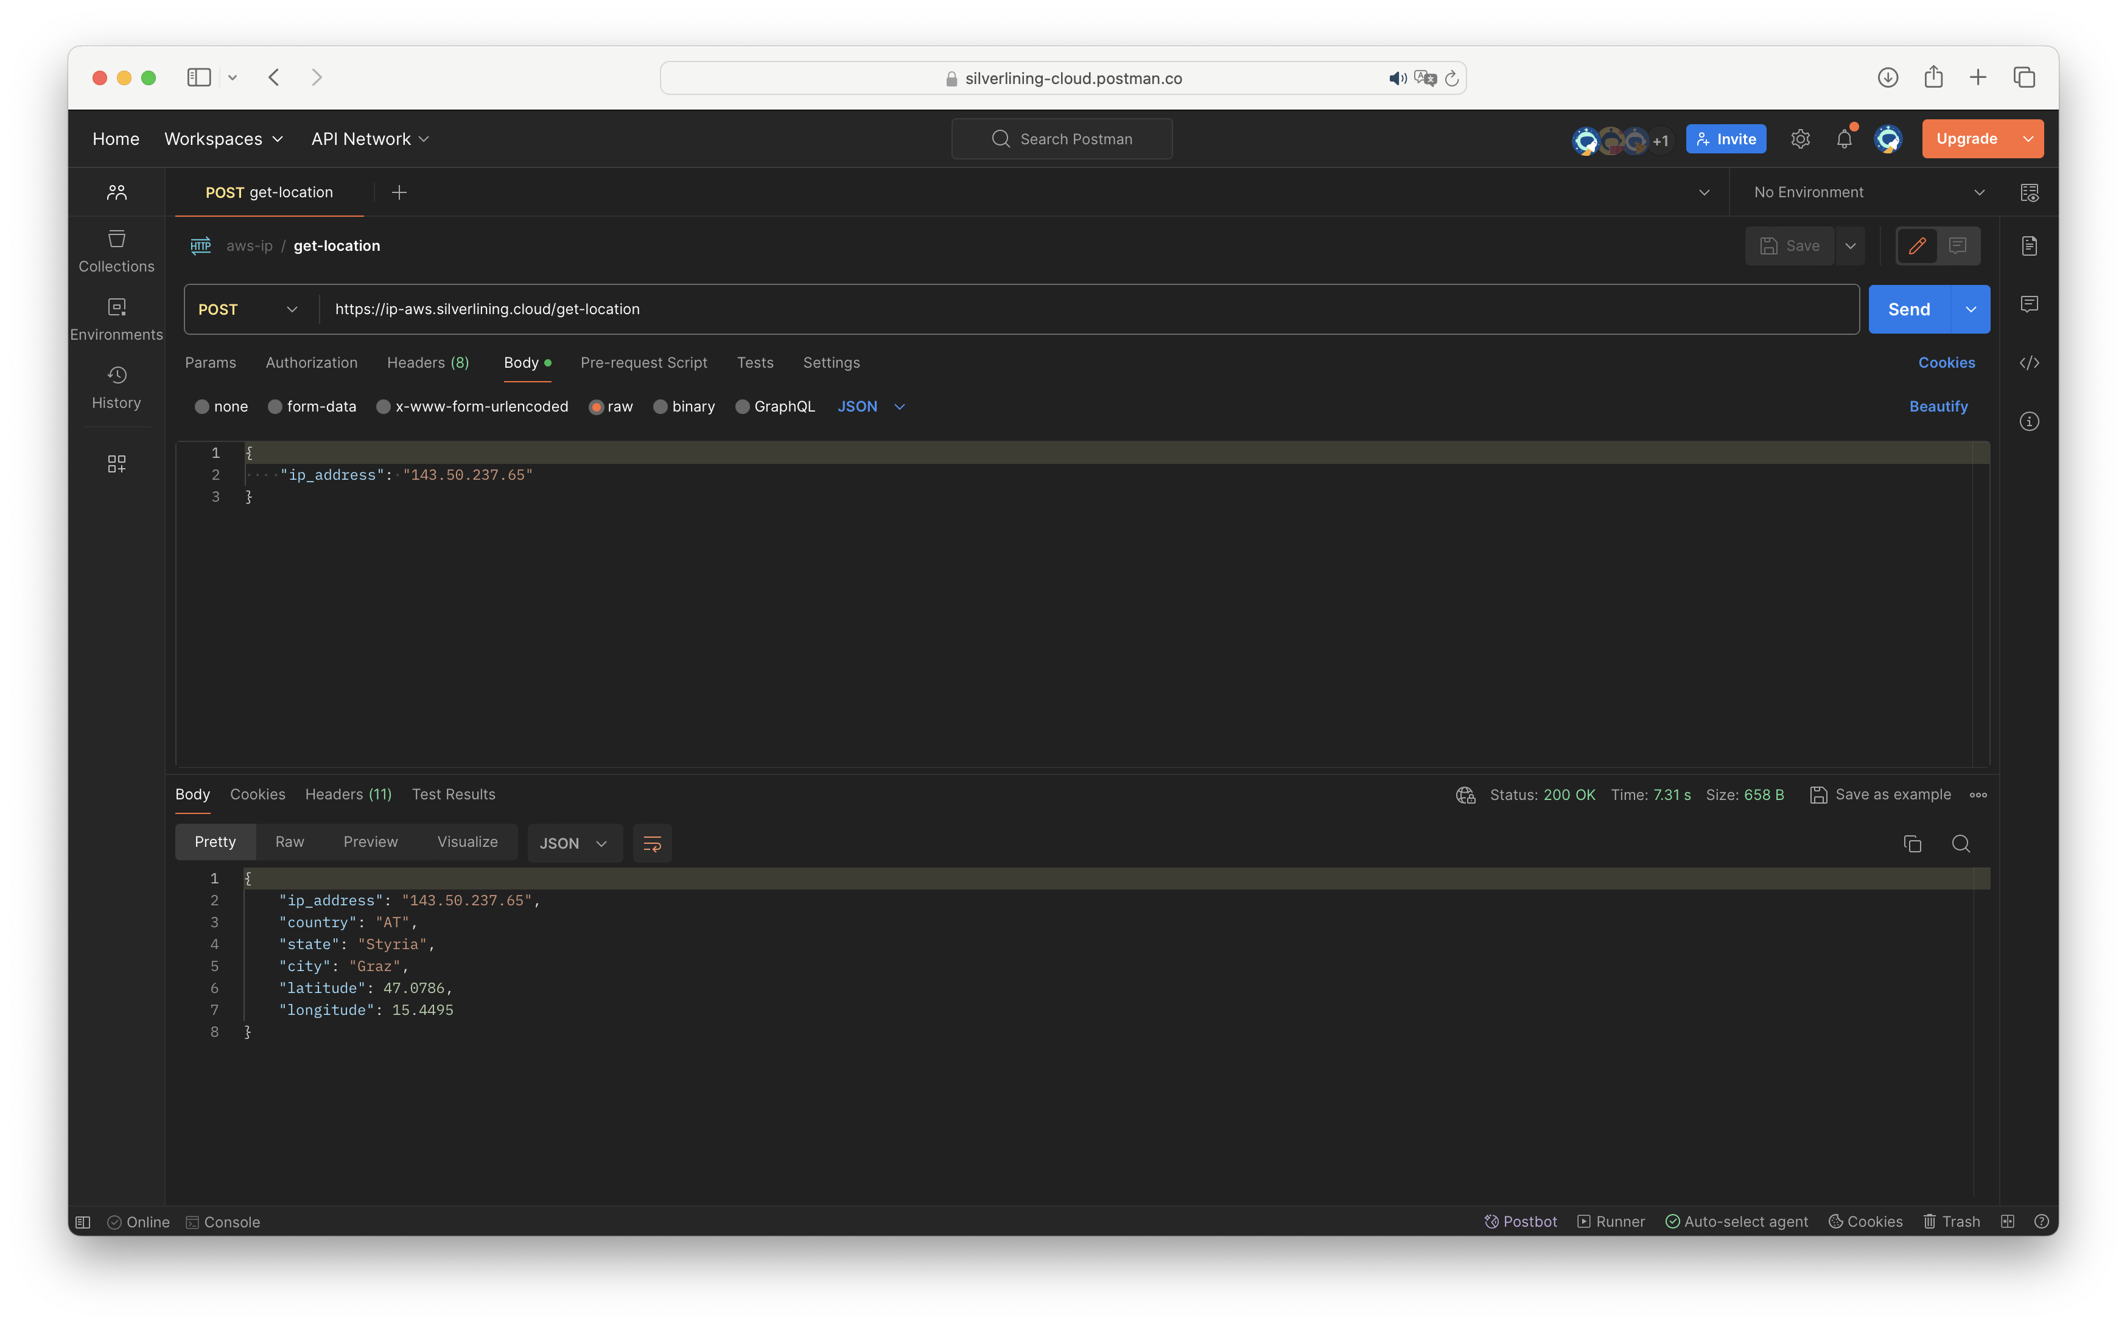Click the search response magnifier icon
The image size is (2127, 1326).
coord(1960,844)
